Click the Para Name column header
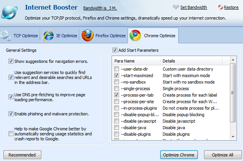The width and height of the screenshot is (243, 161). click(136, 61)
